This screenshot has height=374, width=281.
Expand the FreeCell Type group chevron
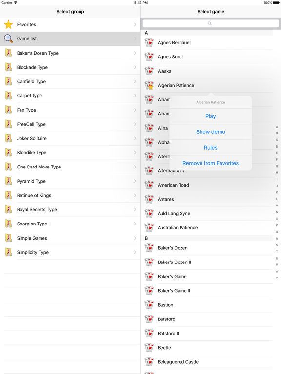[x=135, y=124]
